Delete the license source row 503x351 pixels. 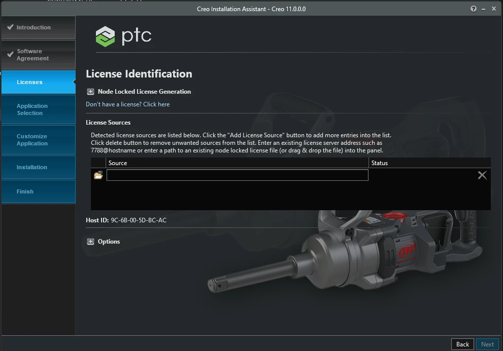coord(482,175)
